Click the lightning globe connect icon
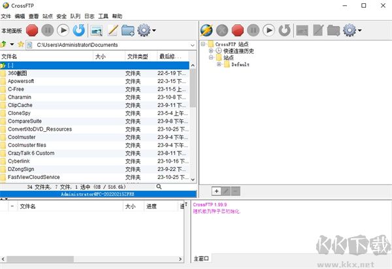Image resolution: width=392 pixels, height=269 pixels. (x=206, y=30)
